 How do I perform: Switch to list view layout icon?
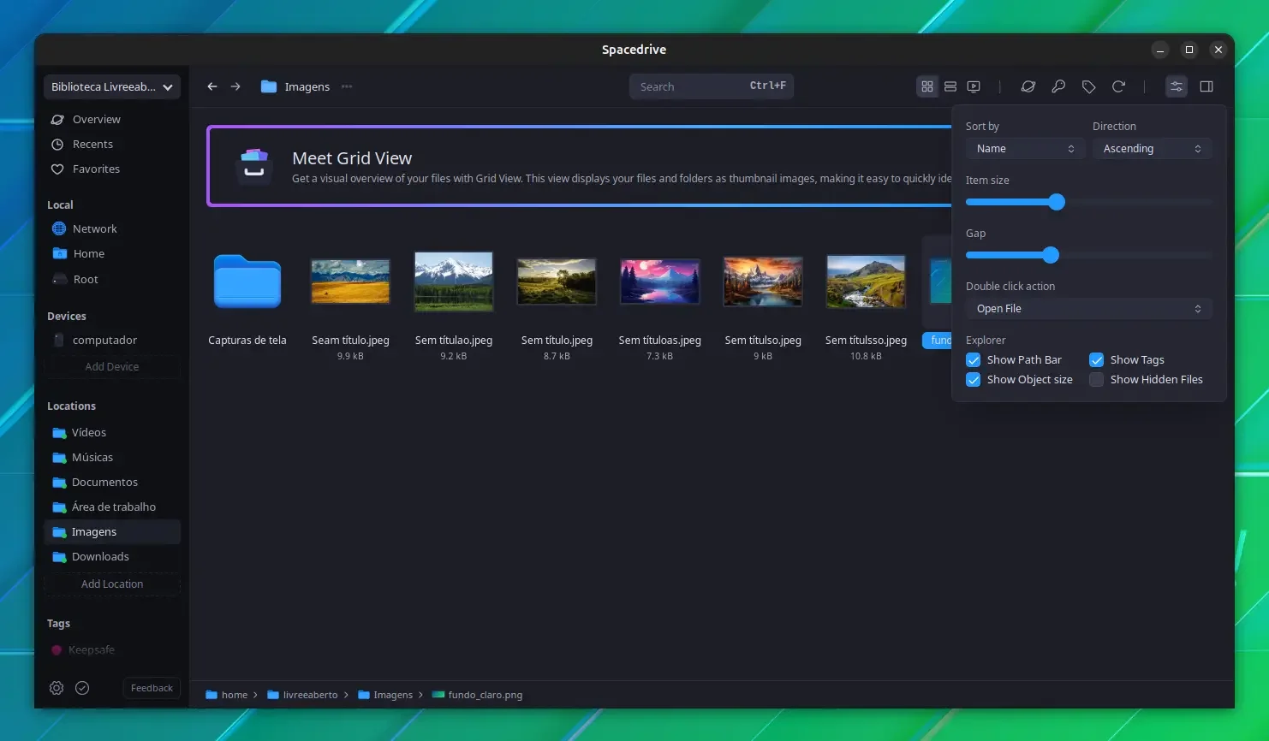coord(950,86)
